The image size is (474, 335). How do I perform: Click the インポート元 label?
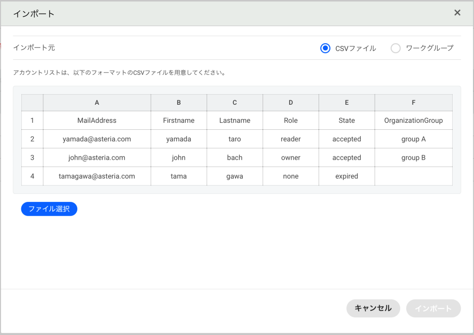pos(34,48)
